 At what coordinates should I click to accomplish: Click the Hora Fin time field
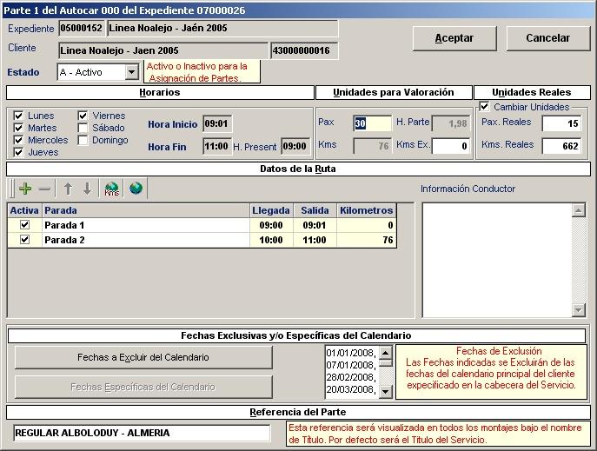[217, 147]
